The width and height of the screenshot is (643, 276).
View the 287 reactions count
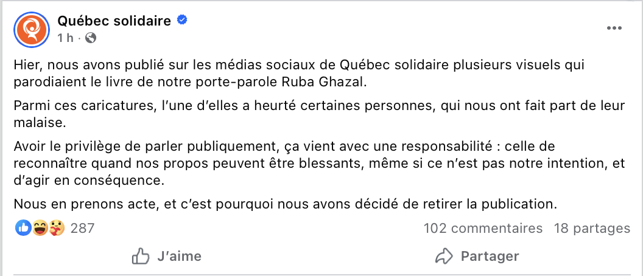pos(82,229)
